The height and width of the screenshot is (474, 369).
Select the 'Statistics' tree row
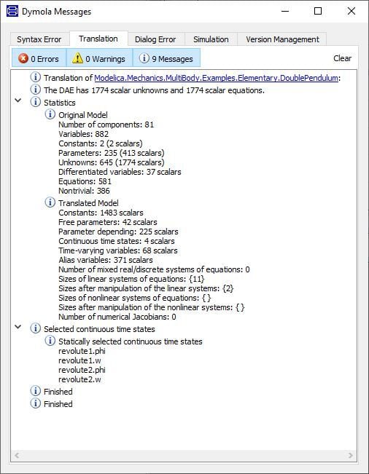click(x=60, y=103)
